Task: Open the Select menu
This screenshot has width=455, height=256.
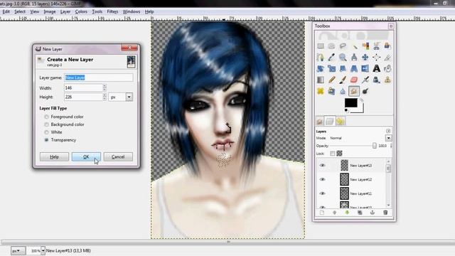Action: tap(20, 11)
